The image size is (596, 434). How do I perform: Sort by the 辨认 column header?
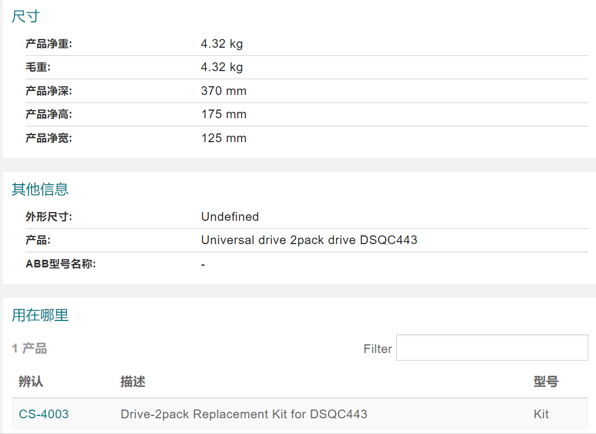31,381
